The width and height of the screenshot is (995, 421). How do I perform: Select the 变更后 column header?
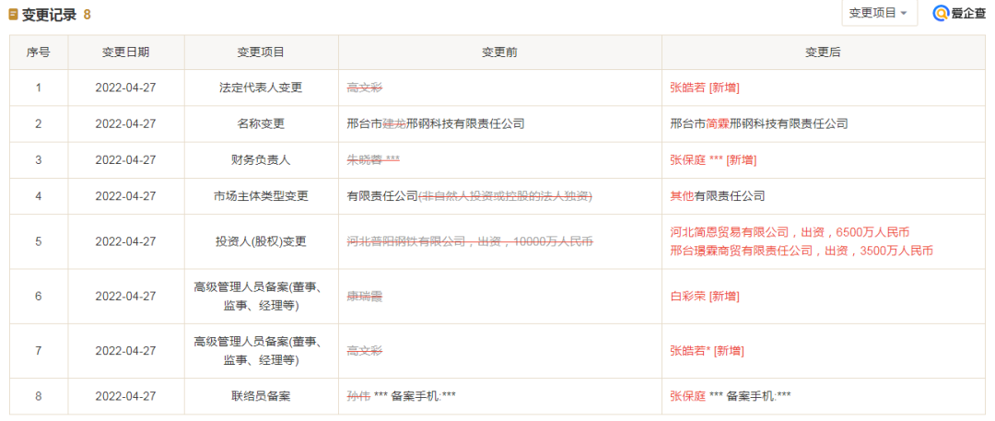823,53
